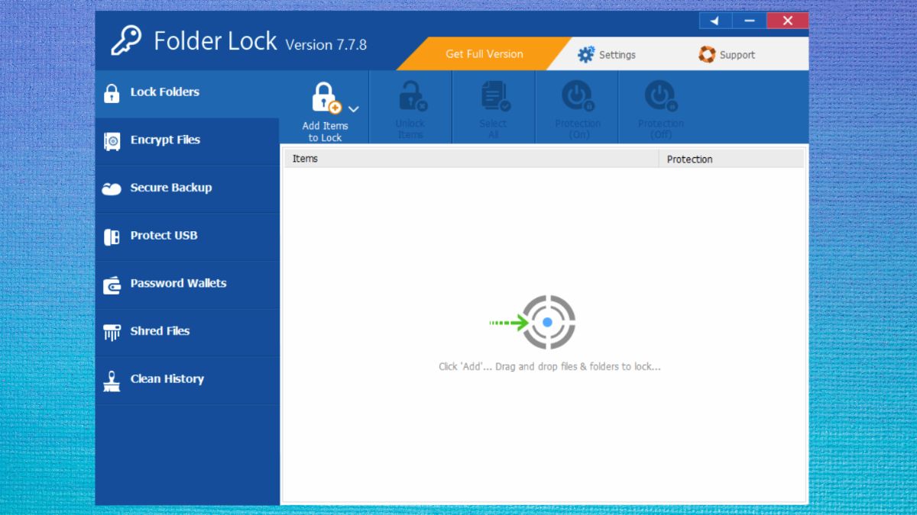Click the Get Full Version tab
The width and height of the screenshot is (917, 515).
tap(484, 54)
